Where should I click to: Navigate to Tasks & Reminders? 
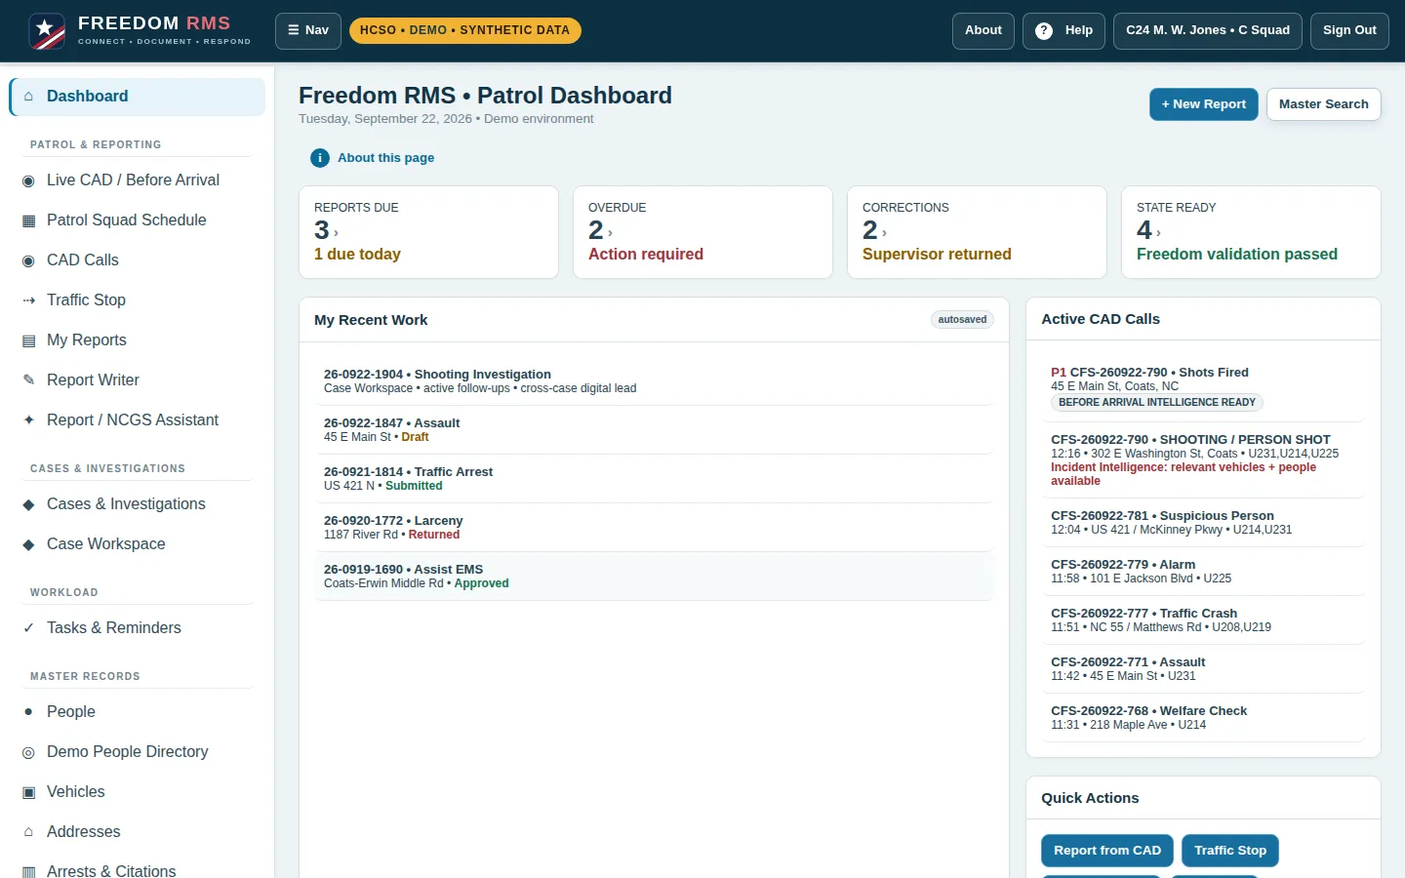coord(138,628)
